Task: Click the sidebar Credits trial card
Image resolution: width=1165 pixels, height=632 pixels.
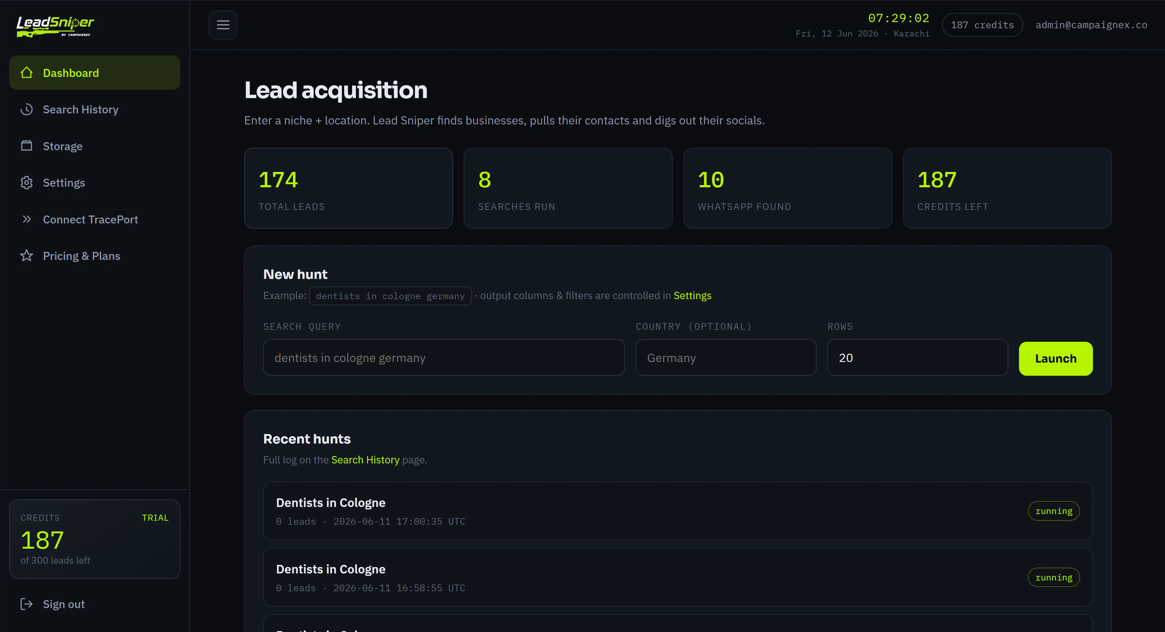Action: 94,539
